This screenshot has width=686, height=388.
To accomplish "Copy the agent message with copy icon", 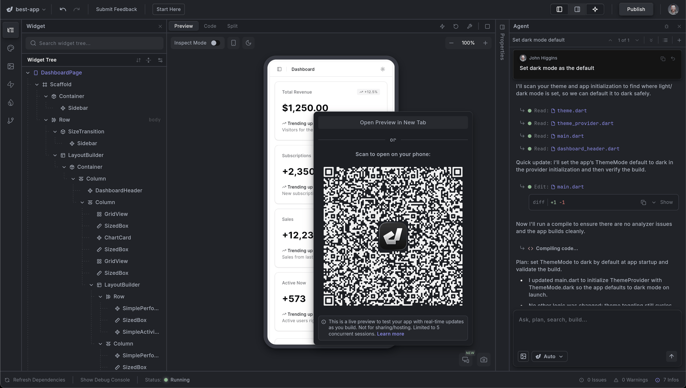I will (x=663, y=59).
